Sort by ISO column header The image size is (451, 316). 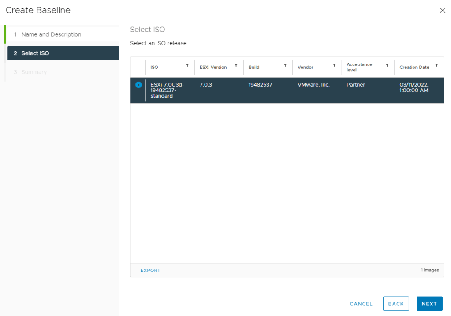154,68
